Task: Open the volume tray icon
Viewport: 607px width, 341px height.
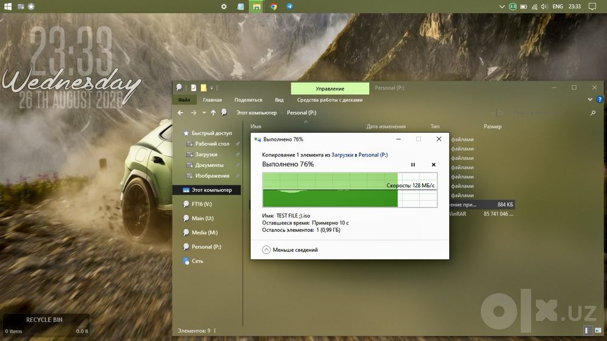Action: (x=544, y=7)
